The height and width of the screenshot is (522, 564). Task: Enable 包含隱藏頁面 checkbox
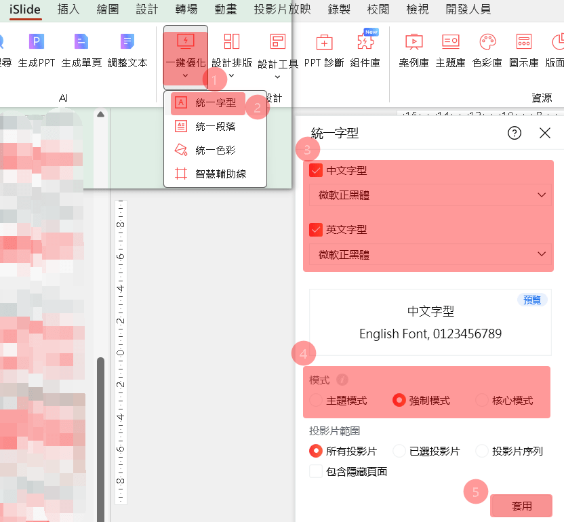pyautogui.click(x=315, y=471)
